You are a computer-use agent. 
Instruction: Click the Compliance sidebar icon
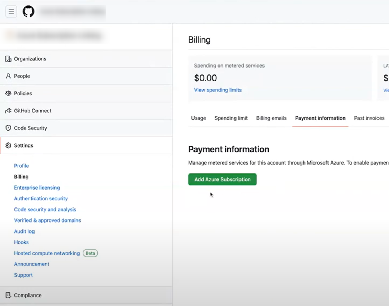(x=8, y=295)
